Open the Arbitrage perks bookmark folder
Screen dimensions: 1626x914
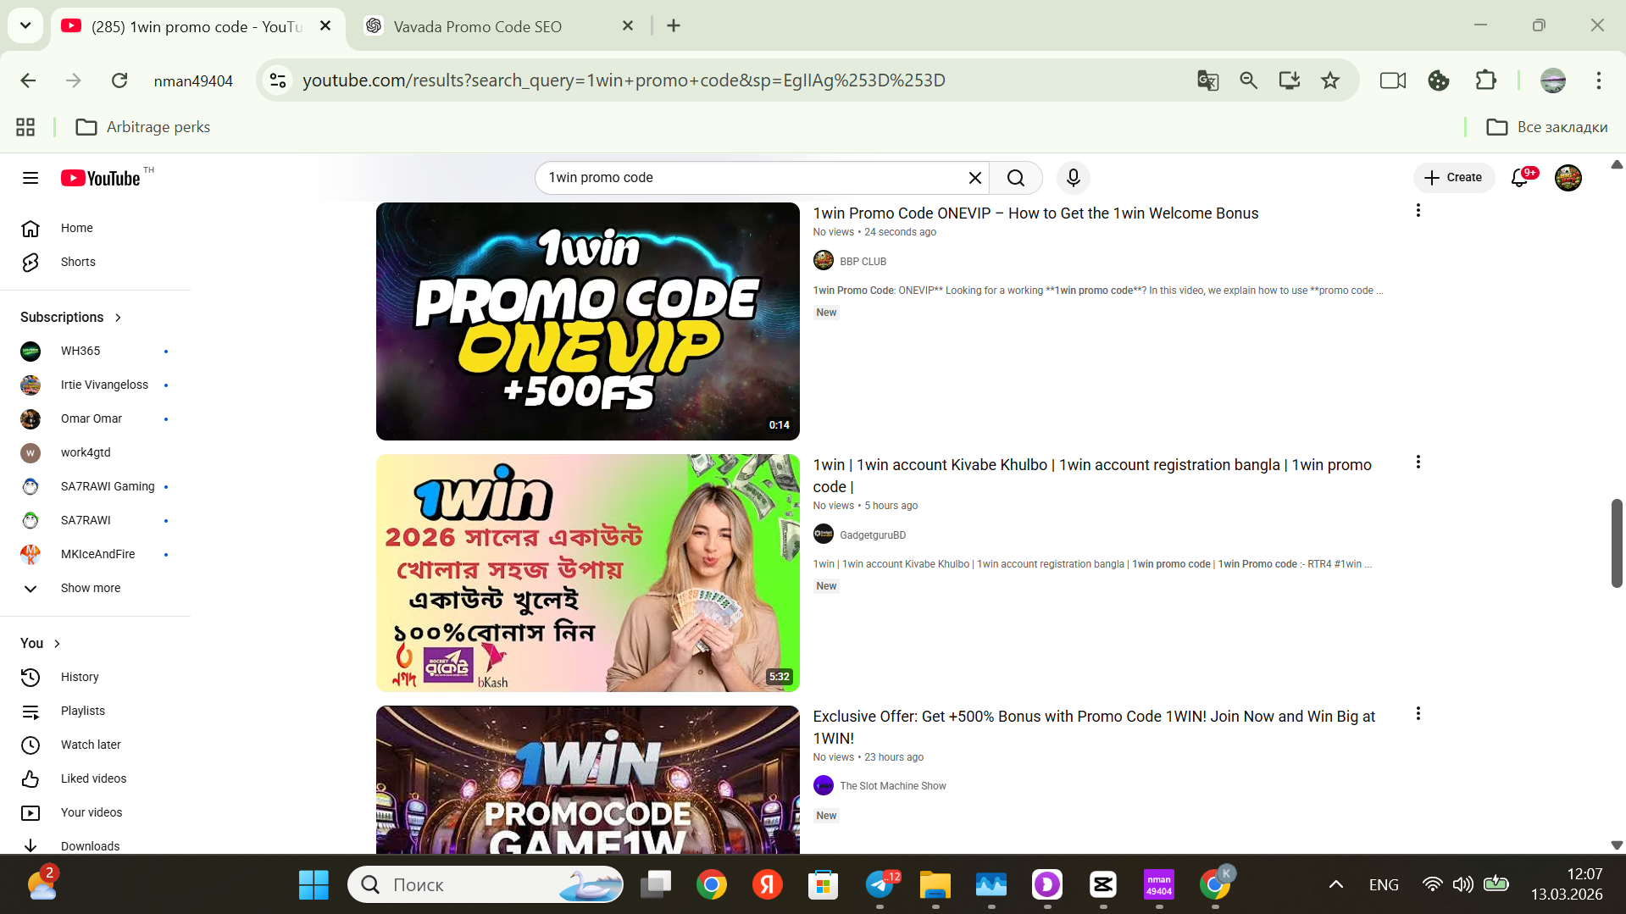pos(143,127)
